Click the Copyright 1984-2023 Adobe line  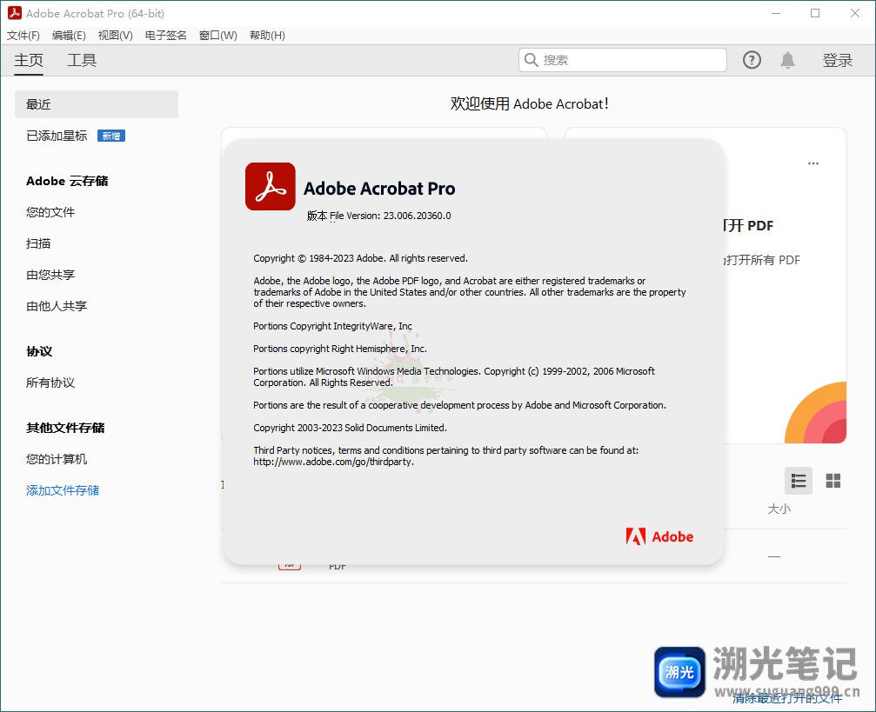coord(360,258)
